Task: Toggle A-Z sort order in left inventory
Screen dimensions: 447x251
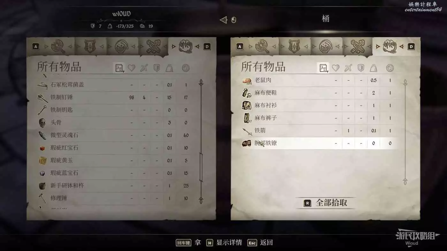Action: tap(119, 68)
